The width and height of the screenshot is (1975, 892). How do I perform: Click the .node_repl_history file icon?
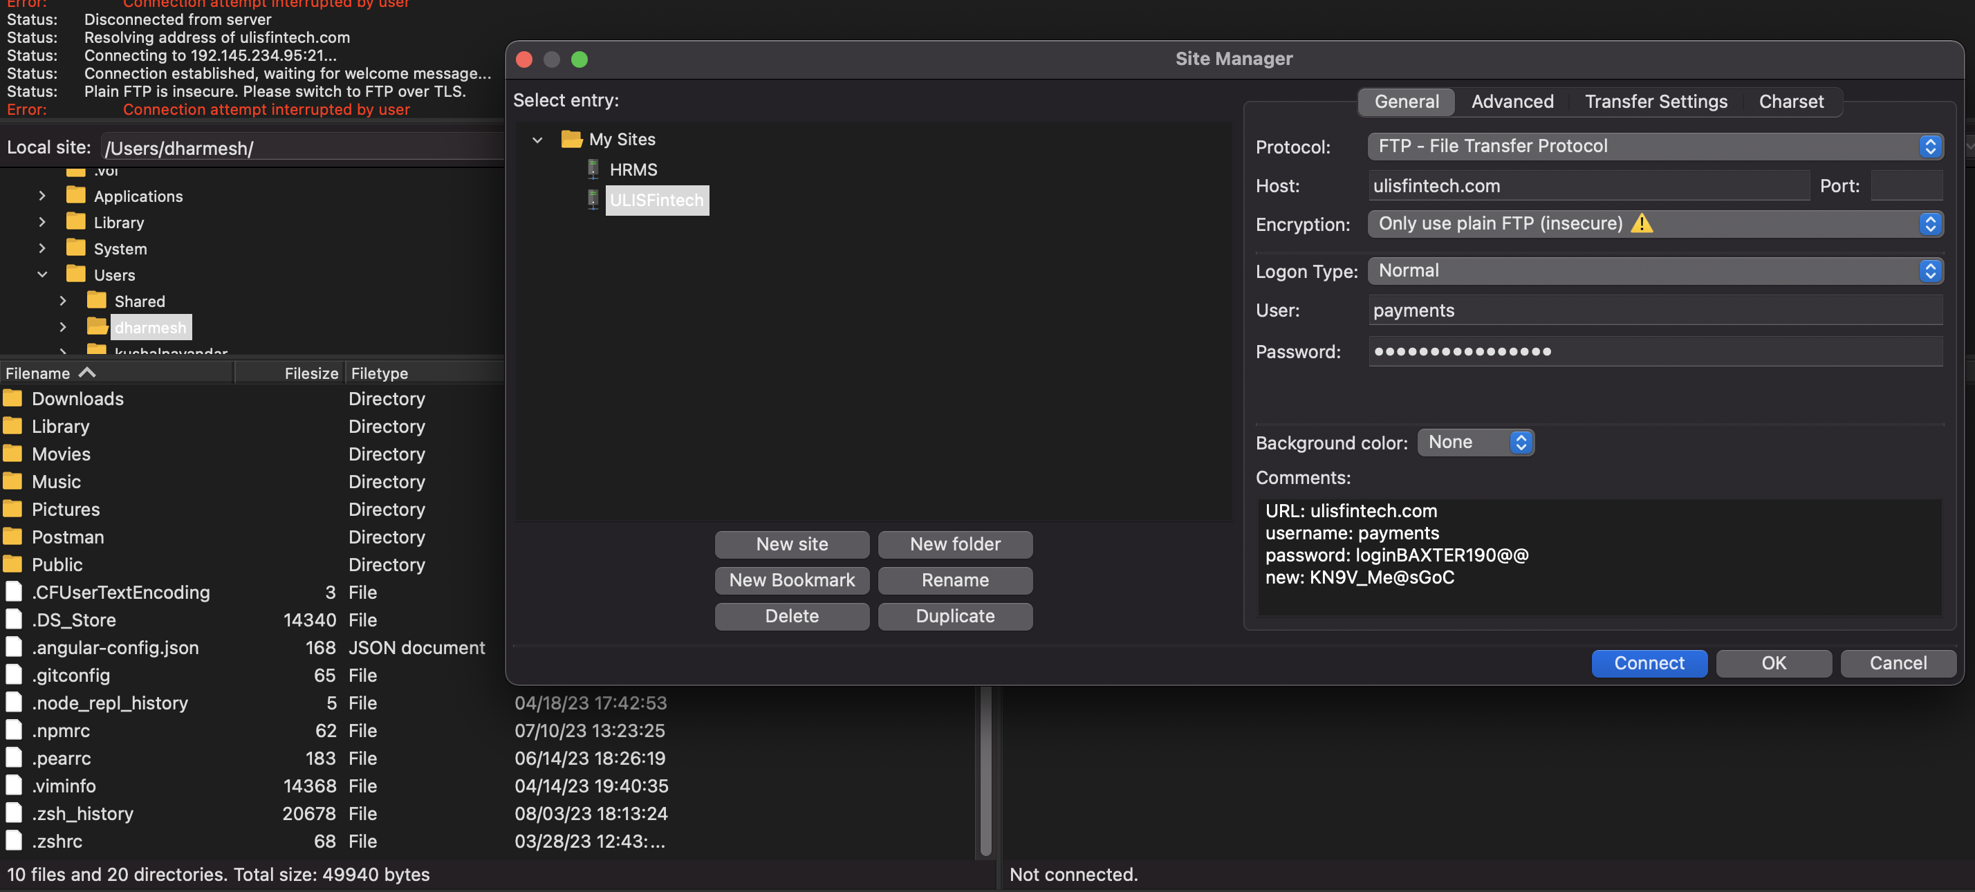[x=14, y=702]
